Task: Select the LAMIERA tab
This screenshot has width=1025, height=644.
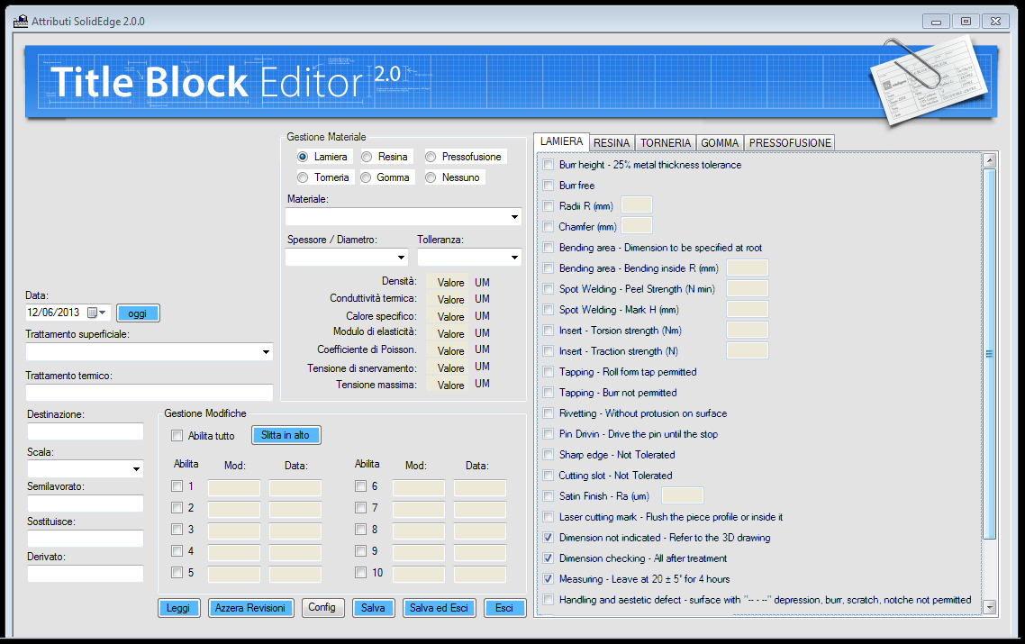Action: coord(561,141)
